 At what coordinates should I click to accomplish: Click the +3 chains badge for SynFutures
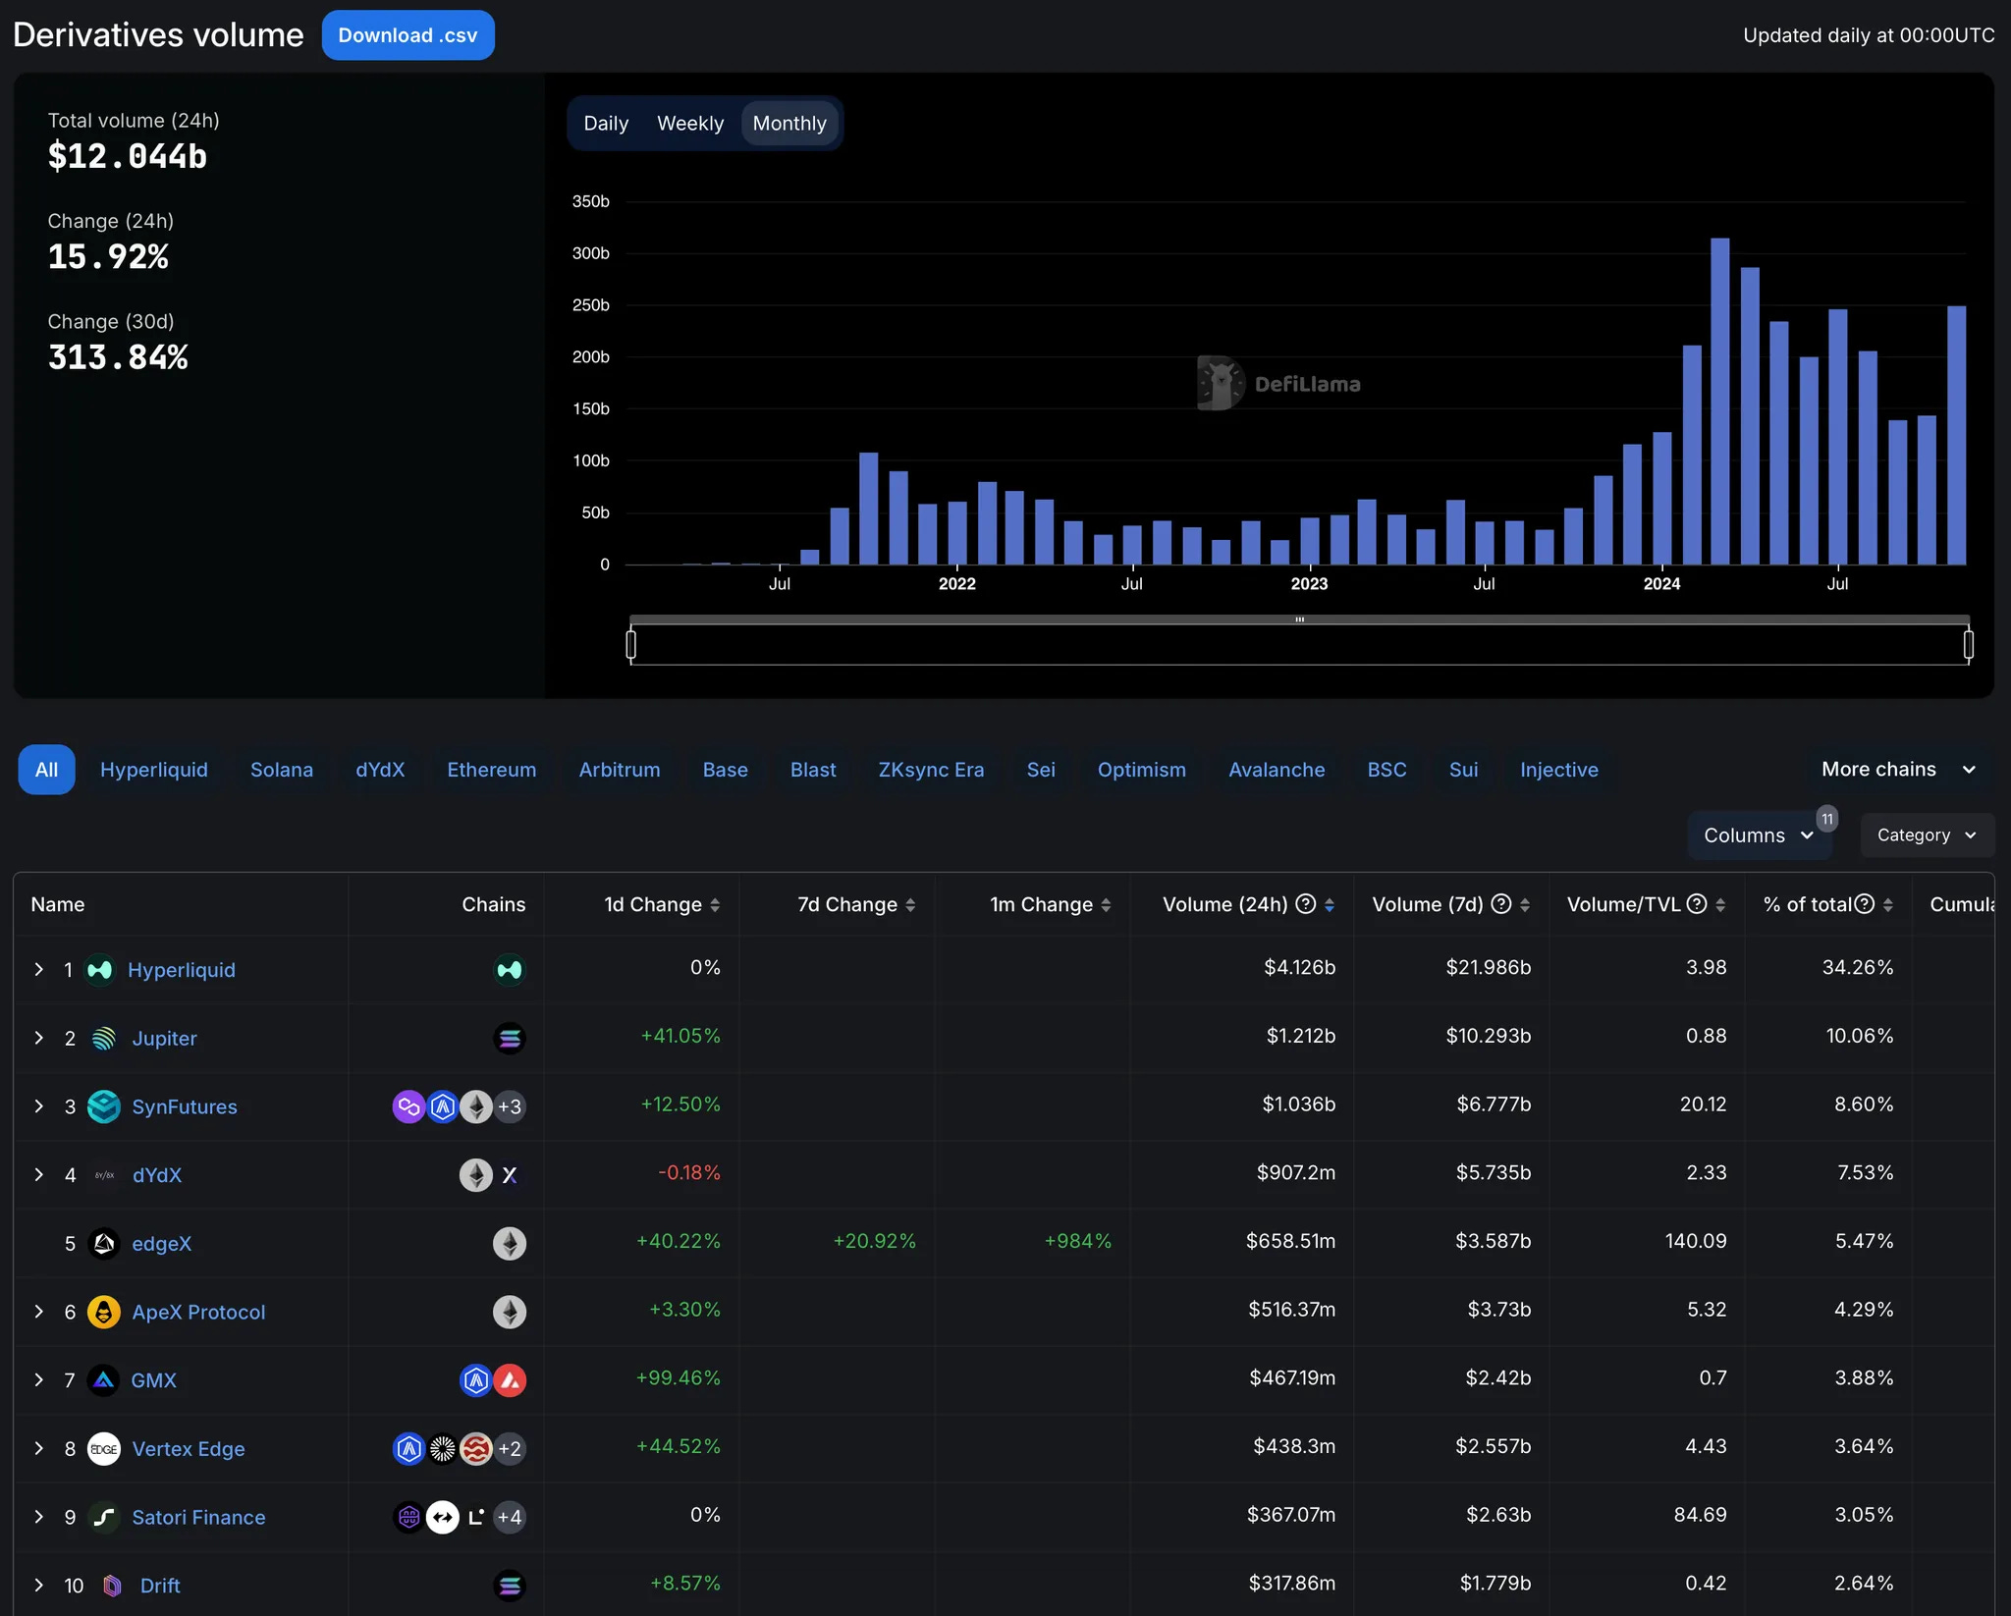[510, 1106]
